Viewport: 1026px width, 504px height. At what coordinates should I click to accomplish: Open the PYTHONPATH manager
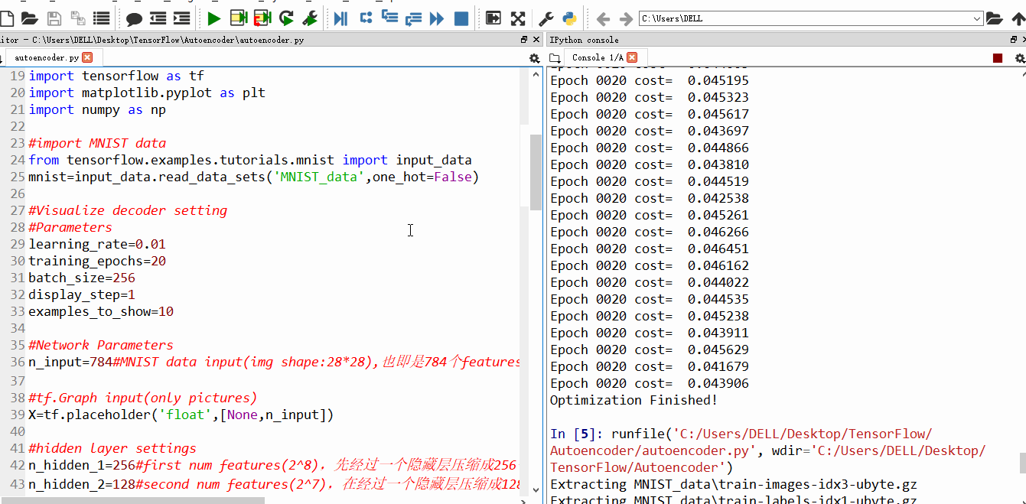click(x=570, y=18)
